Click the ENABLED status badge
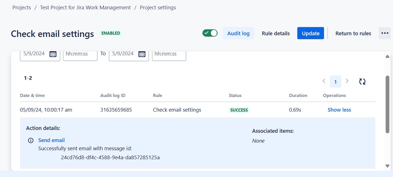Screen dimensions: 393x177 click(111, 33)
